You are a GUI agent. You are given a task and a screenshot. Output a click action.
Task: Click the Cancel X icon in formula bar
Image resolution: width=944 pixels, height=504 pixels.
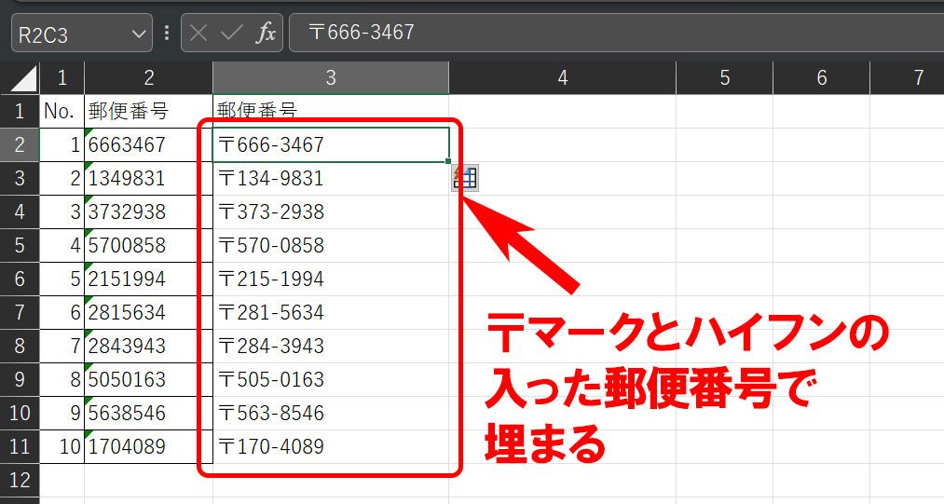(x=198, y=34)
